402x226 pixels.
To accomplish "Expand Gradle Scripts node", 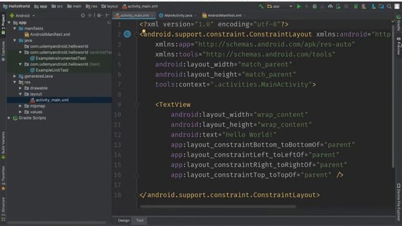I will pos(9,118).
